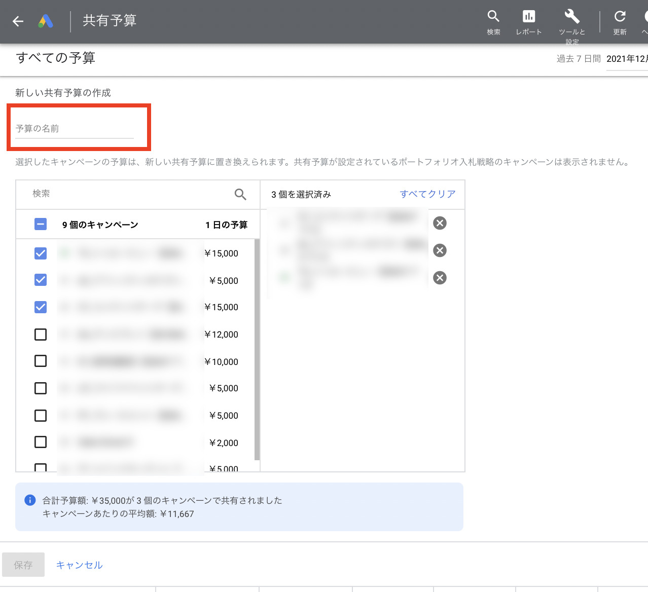Click the キャンセル cancel link
Image resolution: width=648 pixels, height=592 pixels.
point(79,565)
